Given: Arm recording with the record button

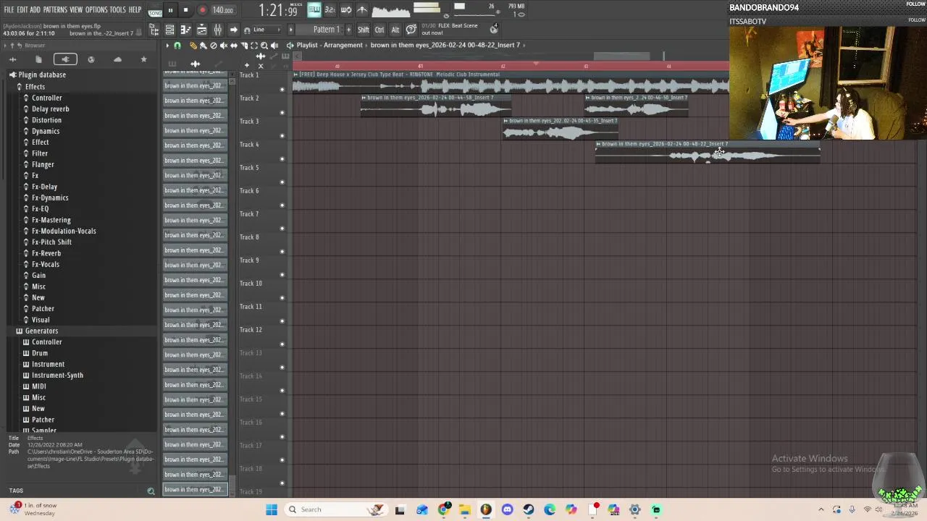Looking at the screenshot, I should (202, 10).
